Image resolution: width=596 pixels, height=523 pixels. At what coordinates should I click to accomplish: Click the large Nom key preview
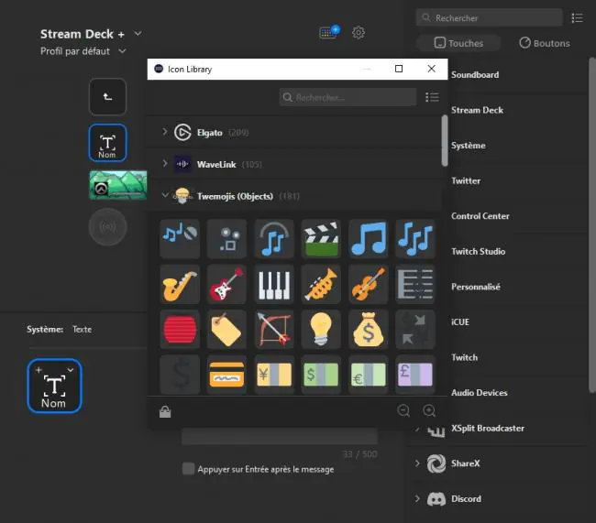[54, 386]
